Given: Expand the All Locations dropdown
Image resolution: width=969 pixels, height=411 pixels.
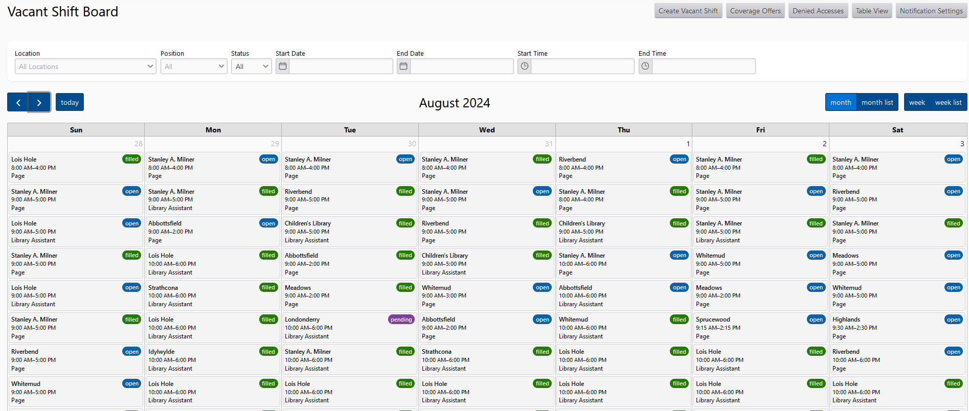Looking at the screenshot, I should 85,66.
